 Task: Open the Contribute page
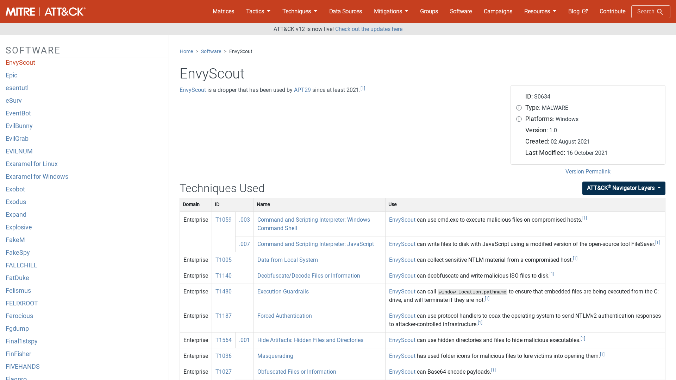click(612, 12)
